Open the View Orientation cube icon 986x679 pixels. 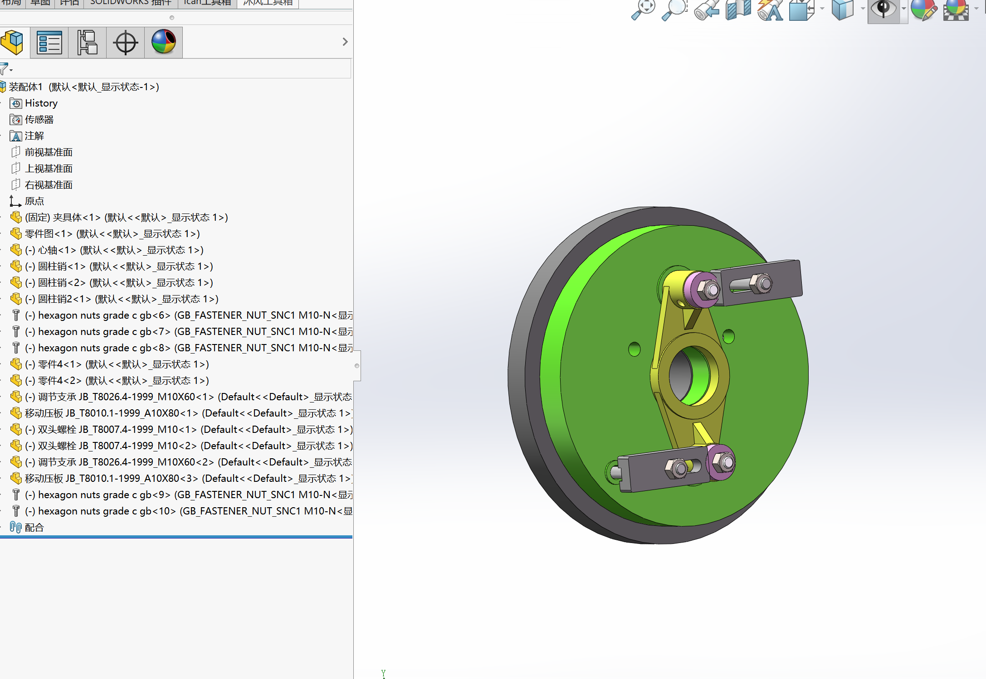click(801, 10)
